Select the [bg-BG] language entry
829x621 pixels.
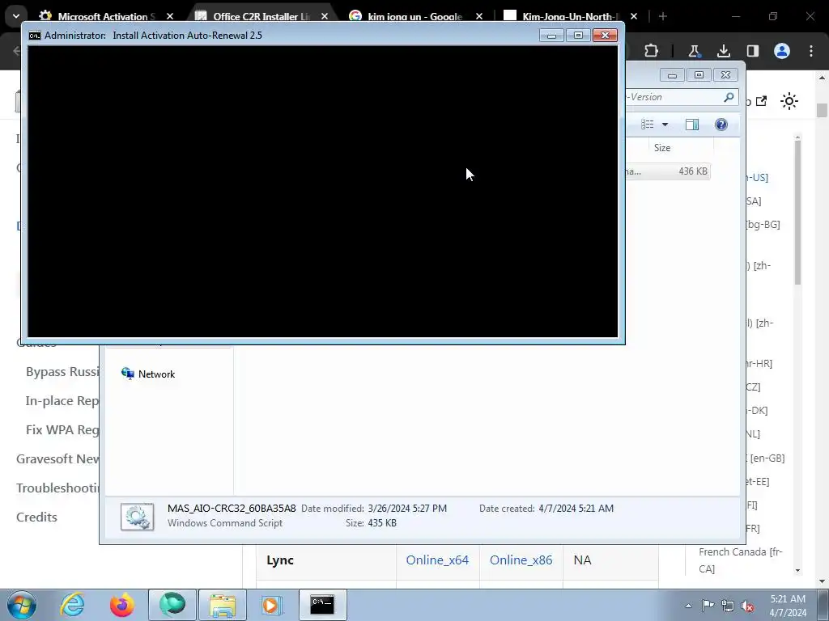pyautogui.click(x=763, y=225)
